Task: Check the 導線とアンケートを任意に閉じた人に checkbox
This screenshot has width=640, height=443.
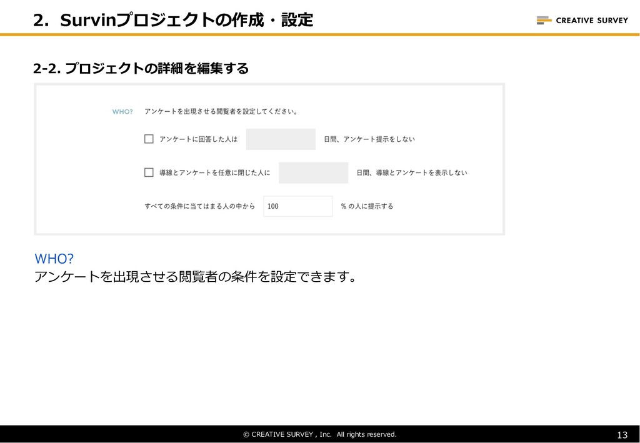Action: 149,172
